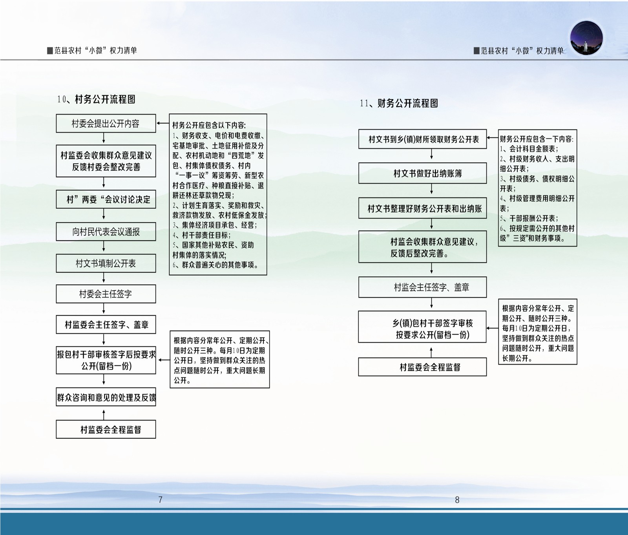The width and height of the screenshot is (628, 535).
Task: Click the '村文书整理好财务公开表和出纳账' box
Action: tap(423, 208)
